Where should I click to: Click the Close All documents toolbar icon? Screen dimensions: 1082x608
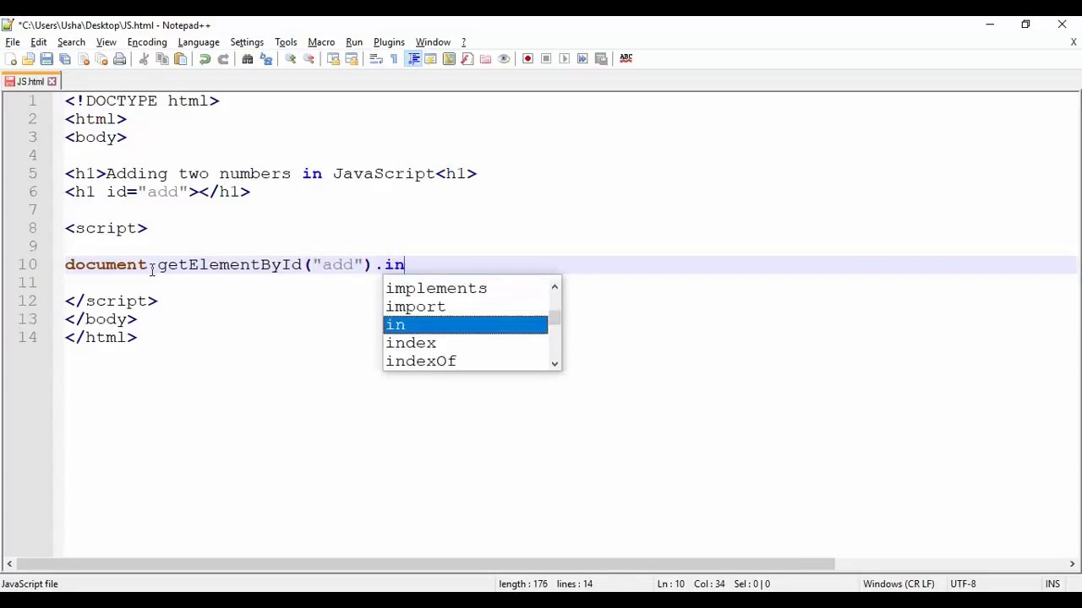(101, 59)
